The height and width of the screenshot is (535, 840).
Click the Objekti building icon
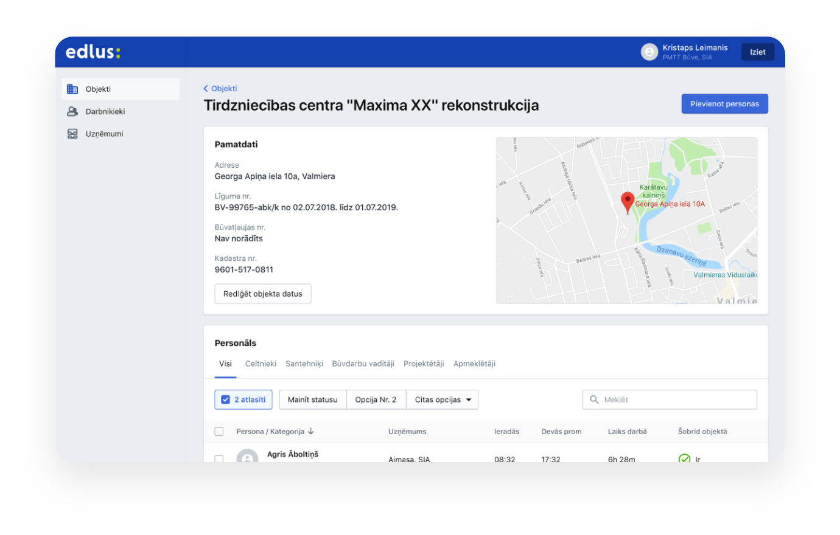pos(72,89)
